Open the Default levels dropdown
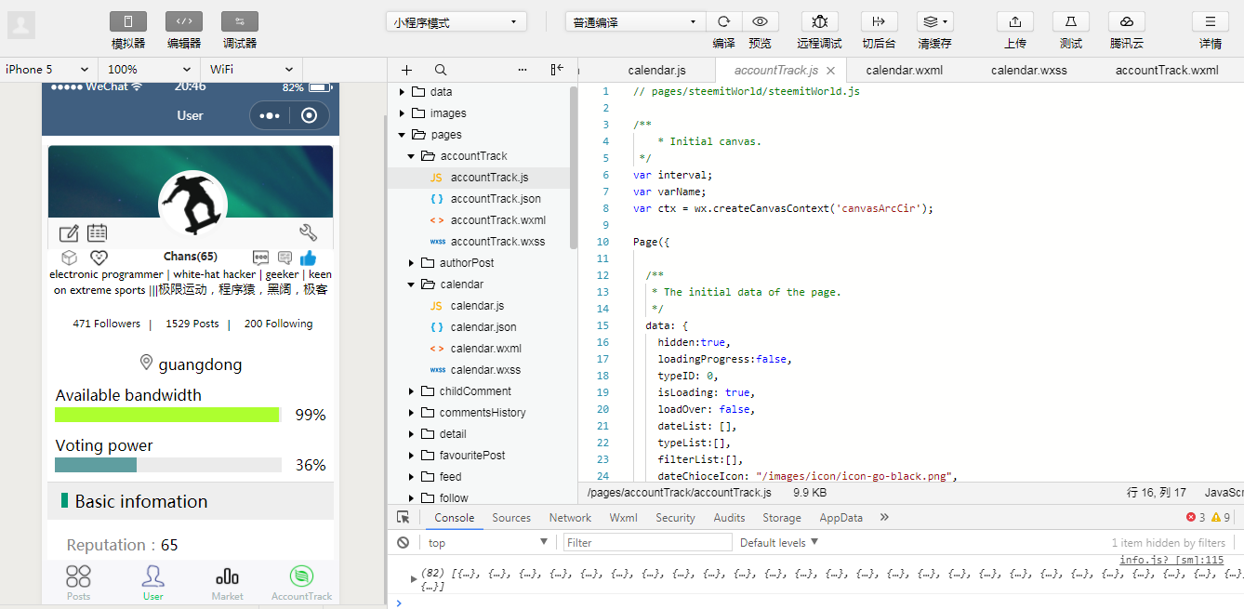This screenshot has height=609, width=1244. (779, 542)
